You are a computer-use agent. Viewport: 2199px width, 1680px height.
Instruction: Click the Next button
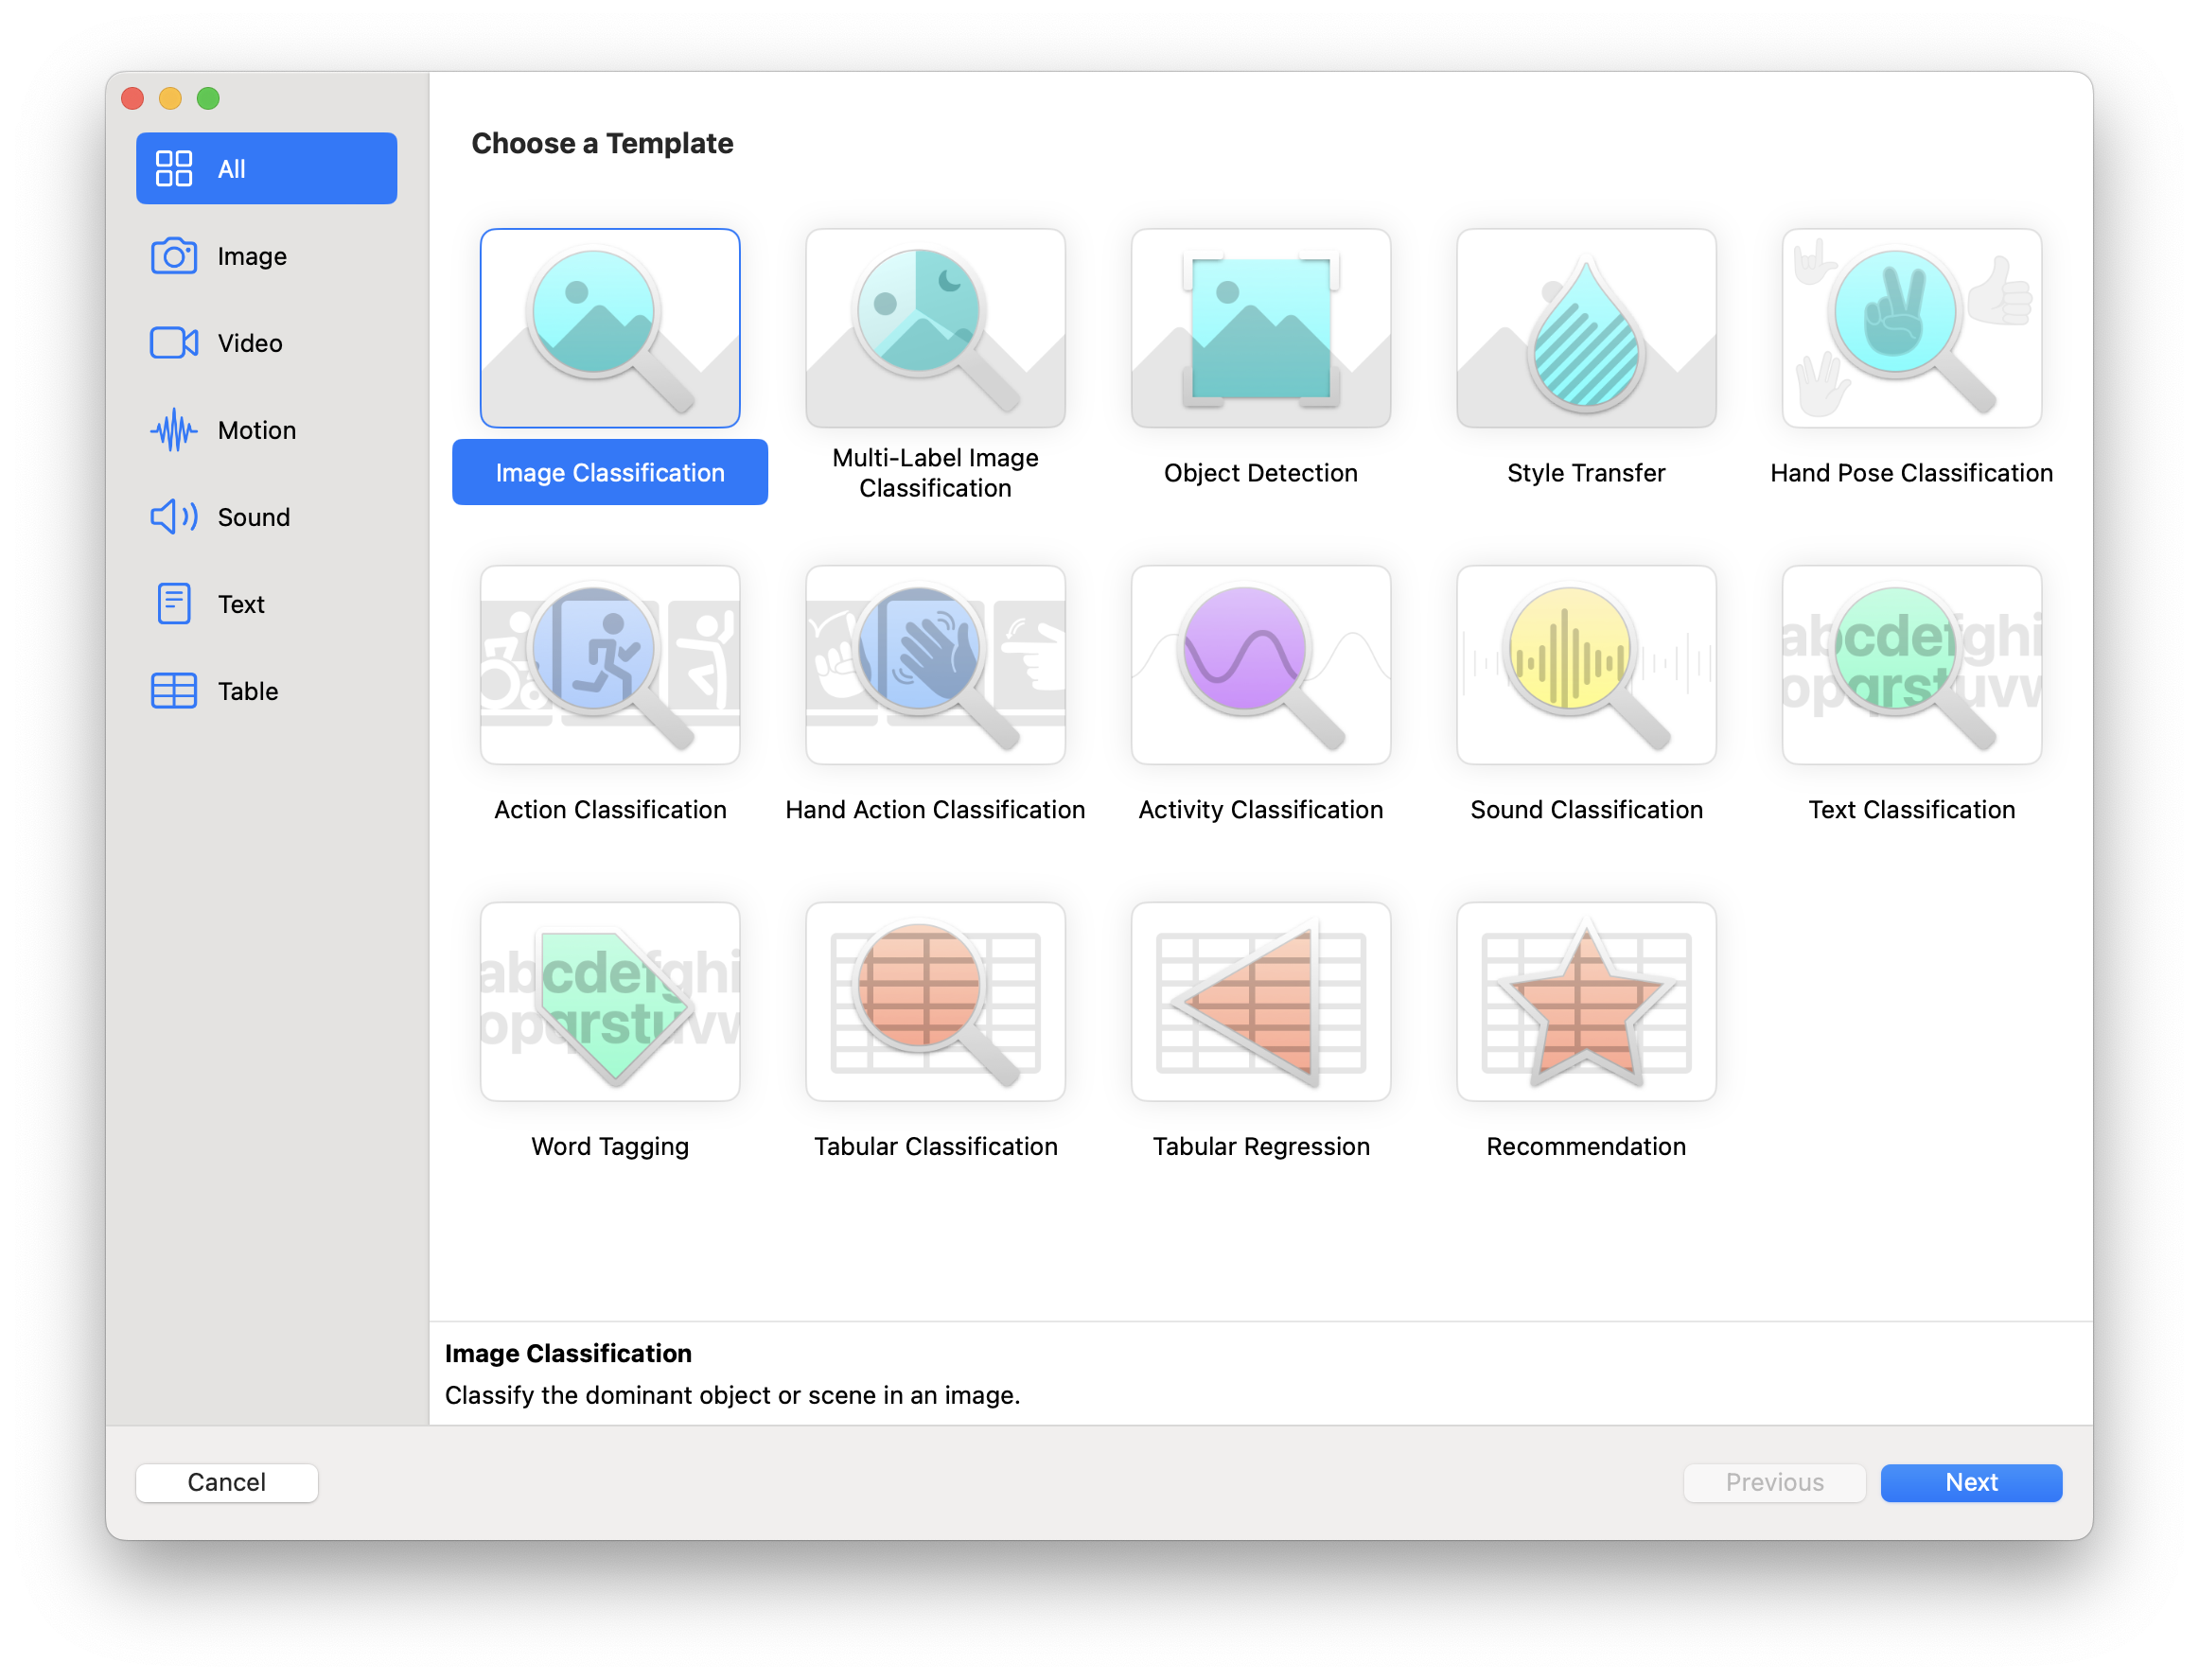[1970, 1482]
